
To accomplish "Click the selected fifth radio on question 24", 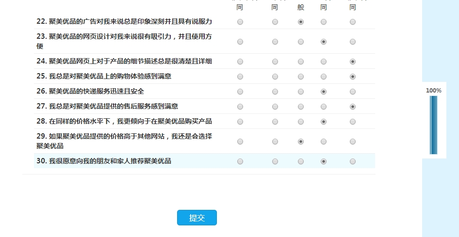I will click(x=353, y=62).
